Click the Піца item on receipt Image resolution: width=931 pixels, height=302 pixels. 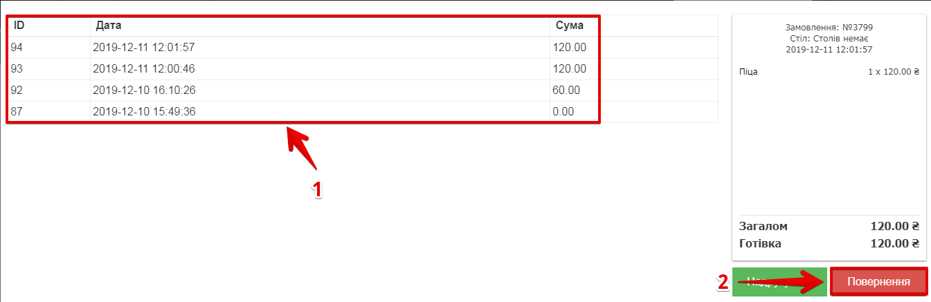coord(748,71)
